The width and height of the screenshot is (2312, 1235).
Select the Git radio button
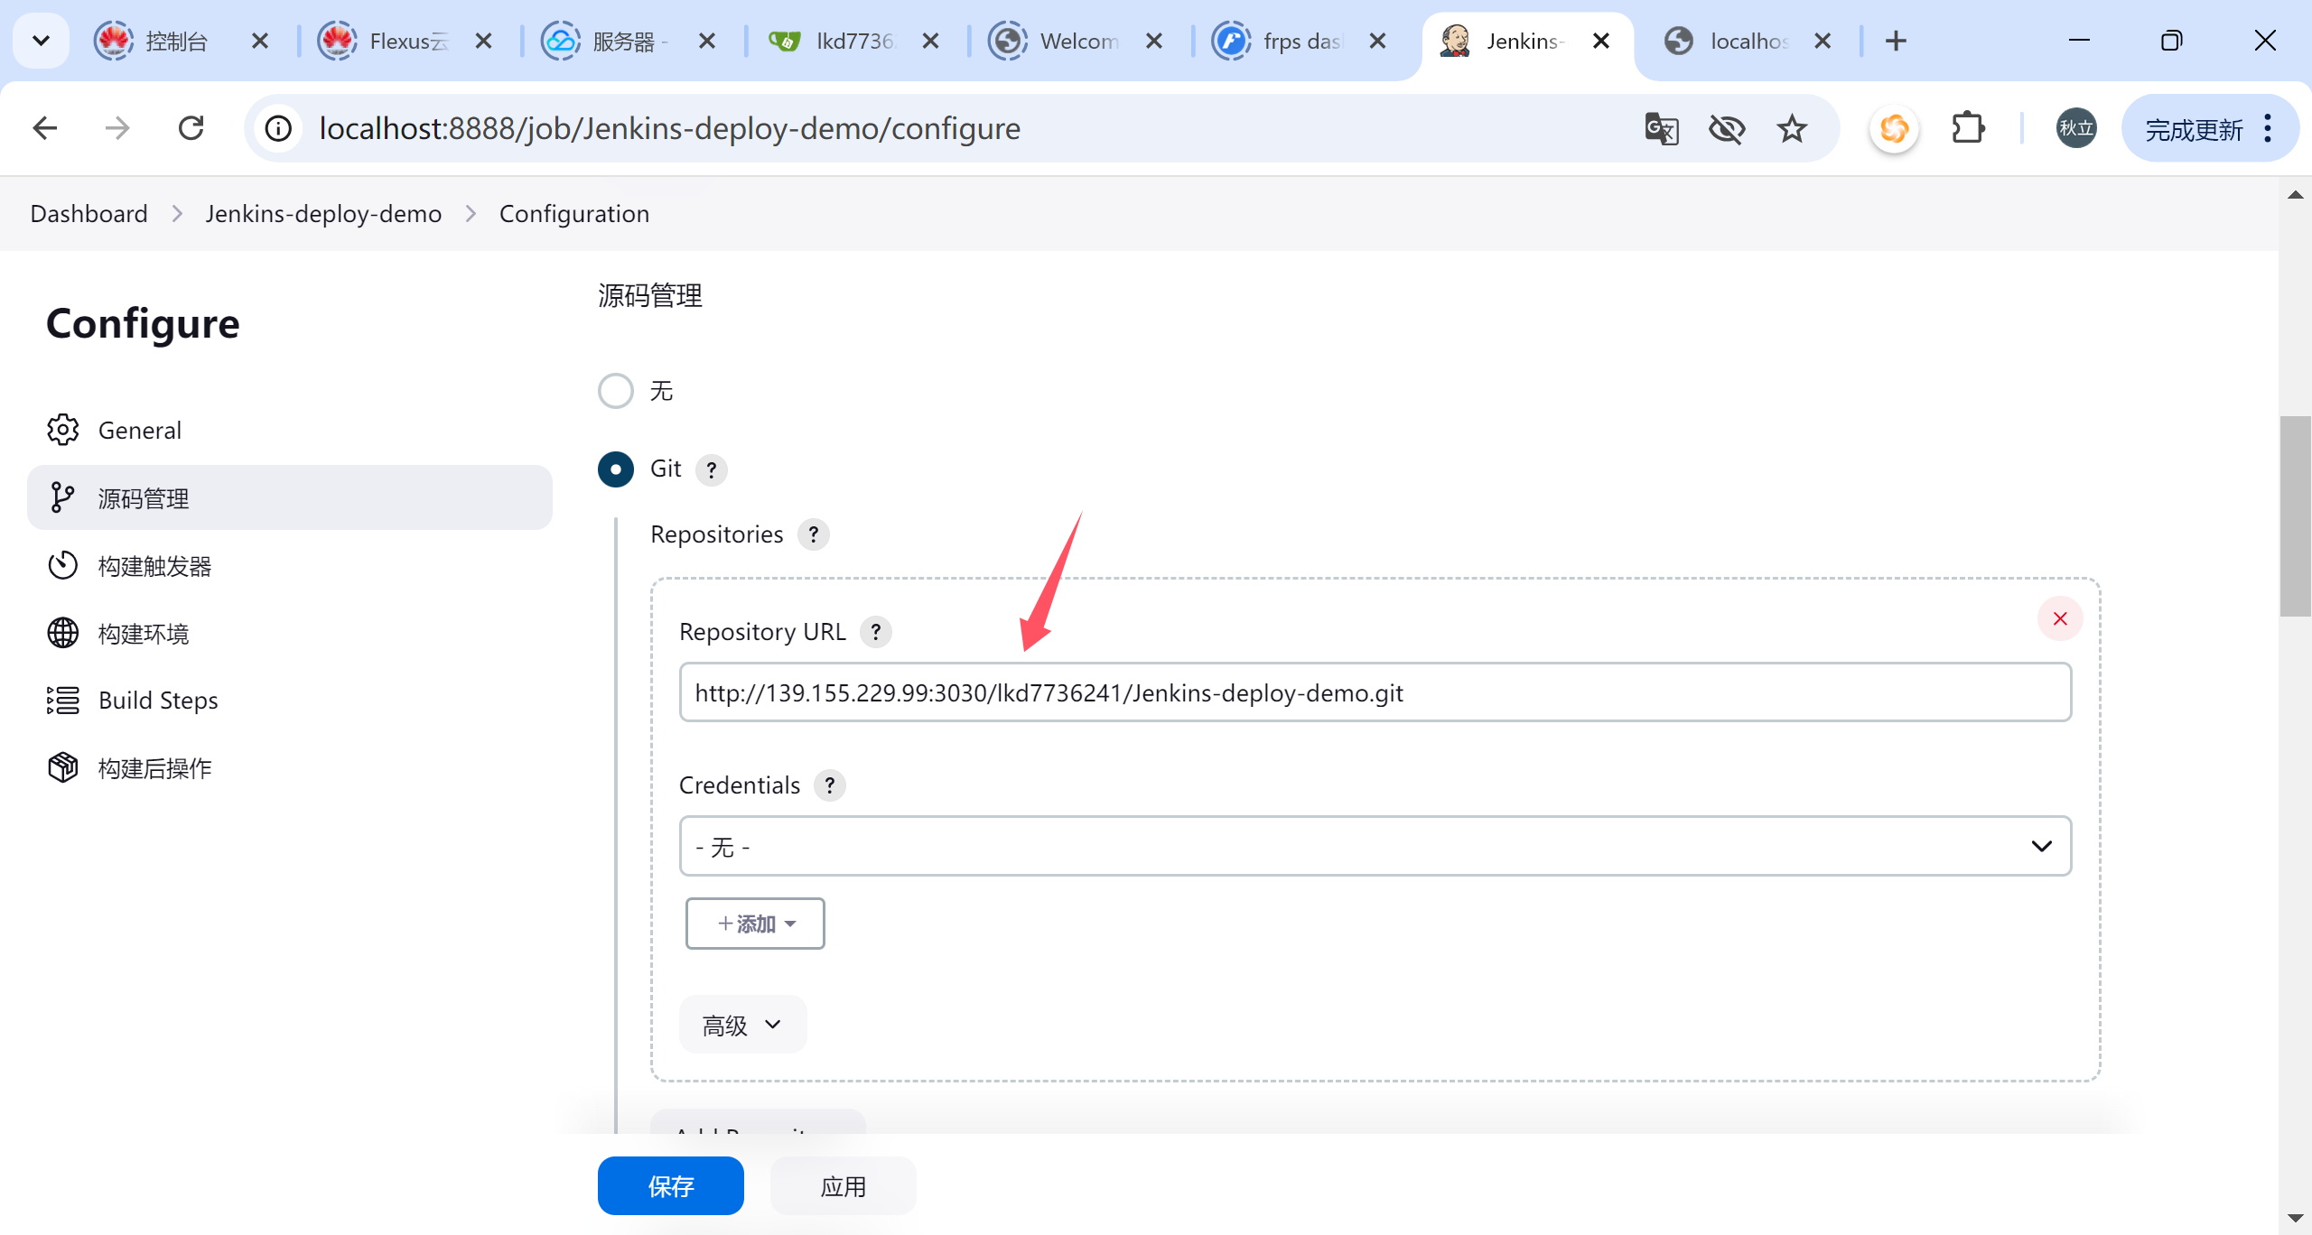[616, 469]
